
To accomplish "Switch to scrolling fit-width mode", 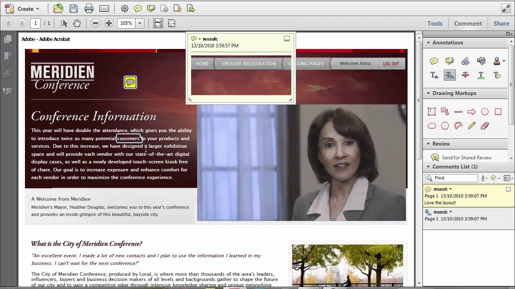I will click(158, 23).
